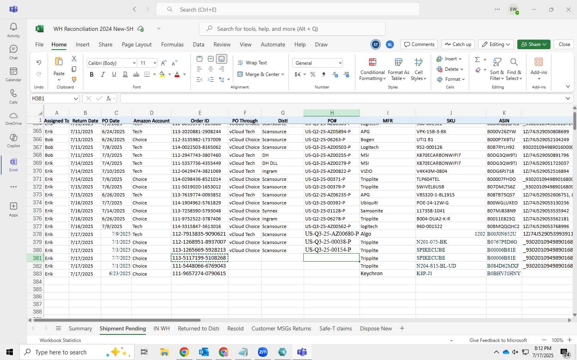Toggle Bottom Align
Viewport: 577px width, 360px height.
pos(222,59)
